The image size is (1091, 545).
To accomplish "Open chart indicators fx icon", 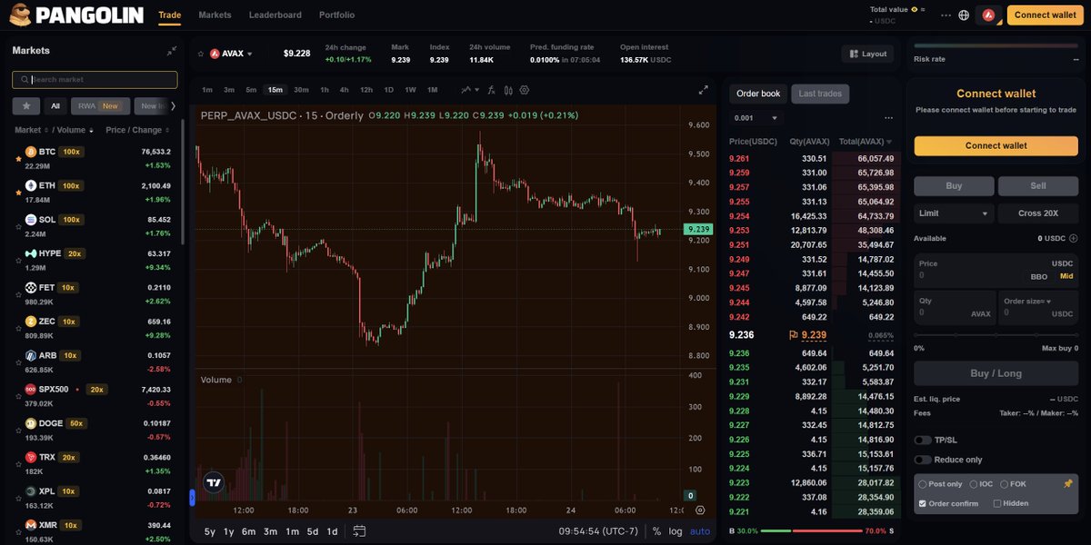I will point(491,90).
